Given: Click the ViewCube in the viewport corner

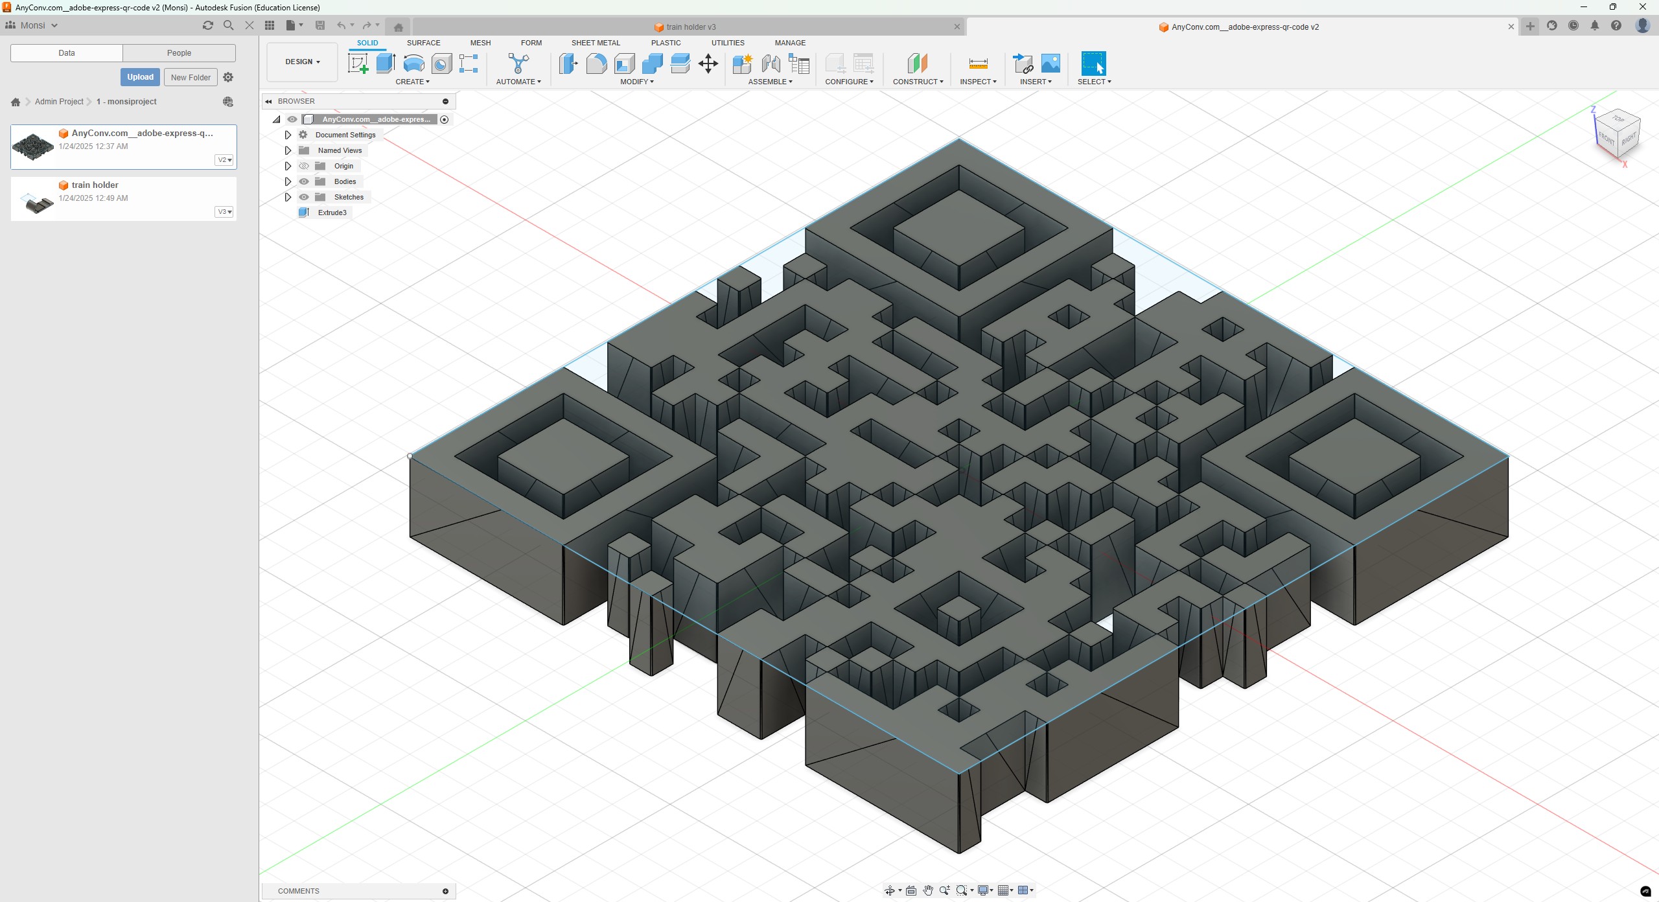Looking at the screenshot, I should click(1618, 134).
